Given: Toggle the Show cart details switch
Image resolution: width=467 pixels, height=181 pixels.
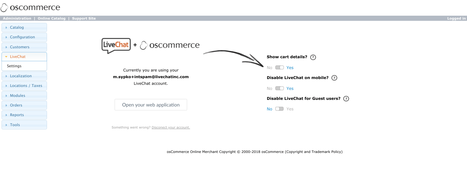Looking at the screenshot, I should [x=279, y=68].
